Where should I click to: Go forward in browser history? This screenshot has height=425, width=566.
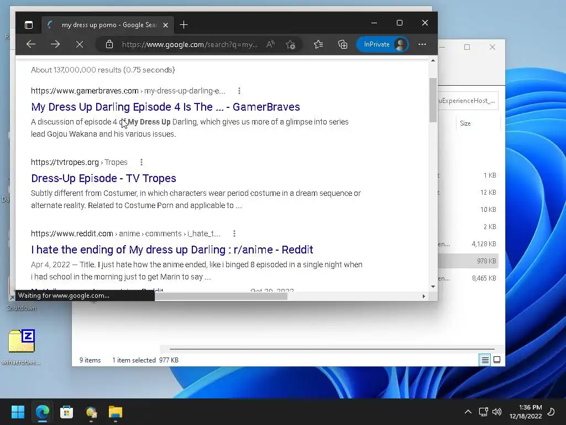55,44
